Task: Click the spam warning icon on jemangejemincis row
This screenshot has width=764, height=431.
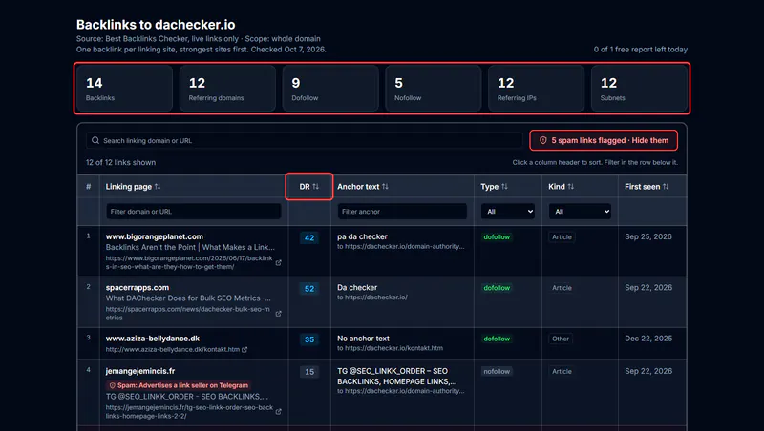Action: pos(112,385)
